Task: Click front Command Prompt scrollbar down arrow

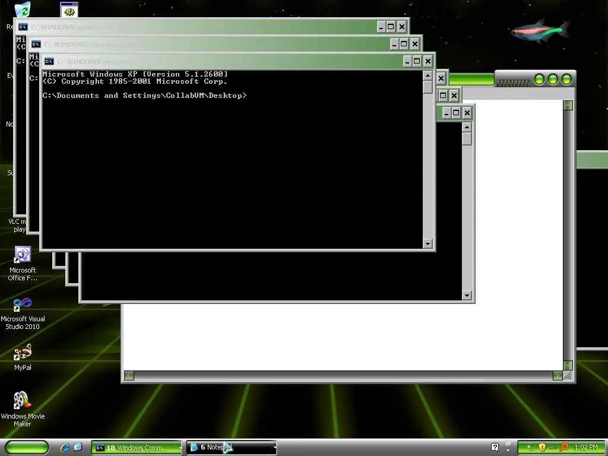Action: tap(427, 243)
